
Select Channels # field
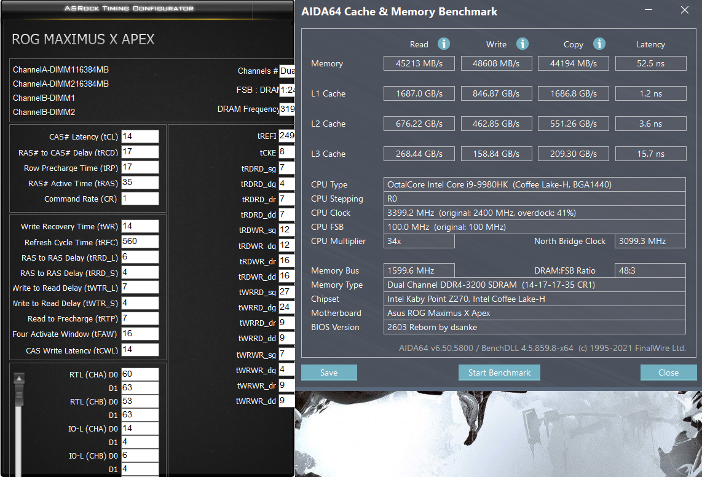click(x=287, y=71)
